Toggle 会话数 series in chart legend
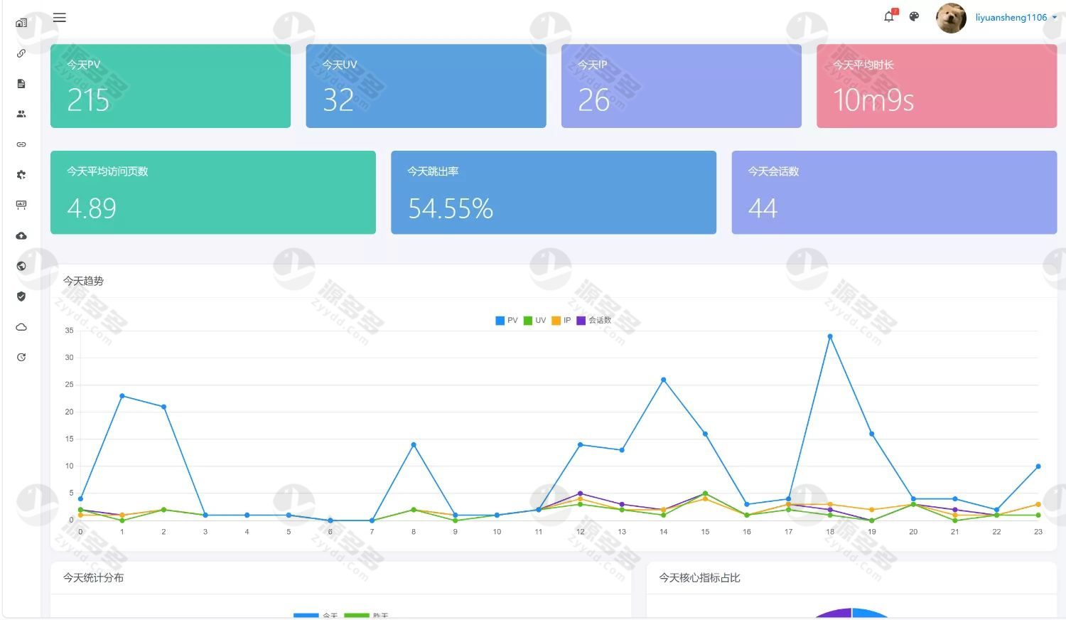The image size is (1066, 620). pyautogui.click(x=594, y=321)
